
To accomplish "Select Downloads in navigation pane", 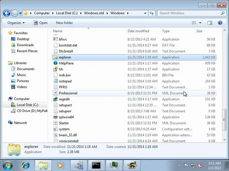I will click(x=25, y=45).
